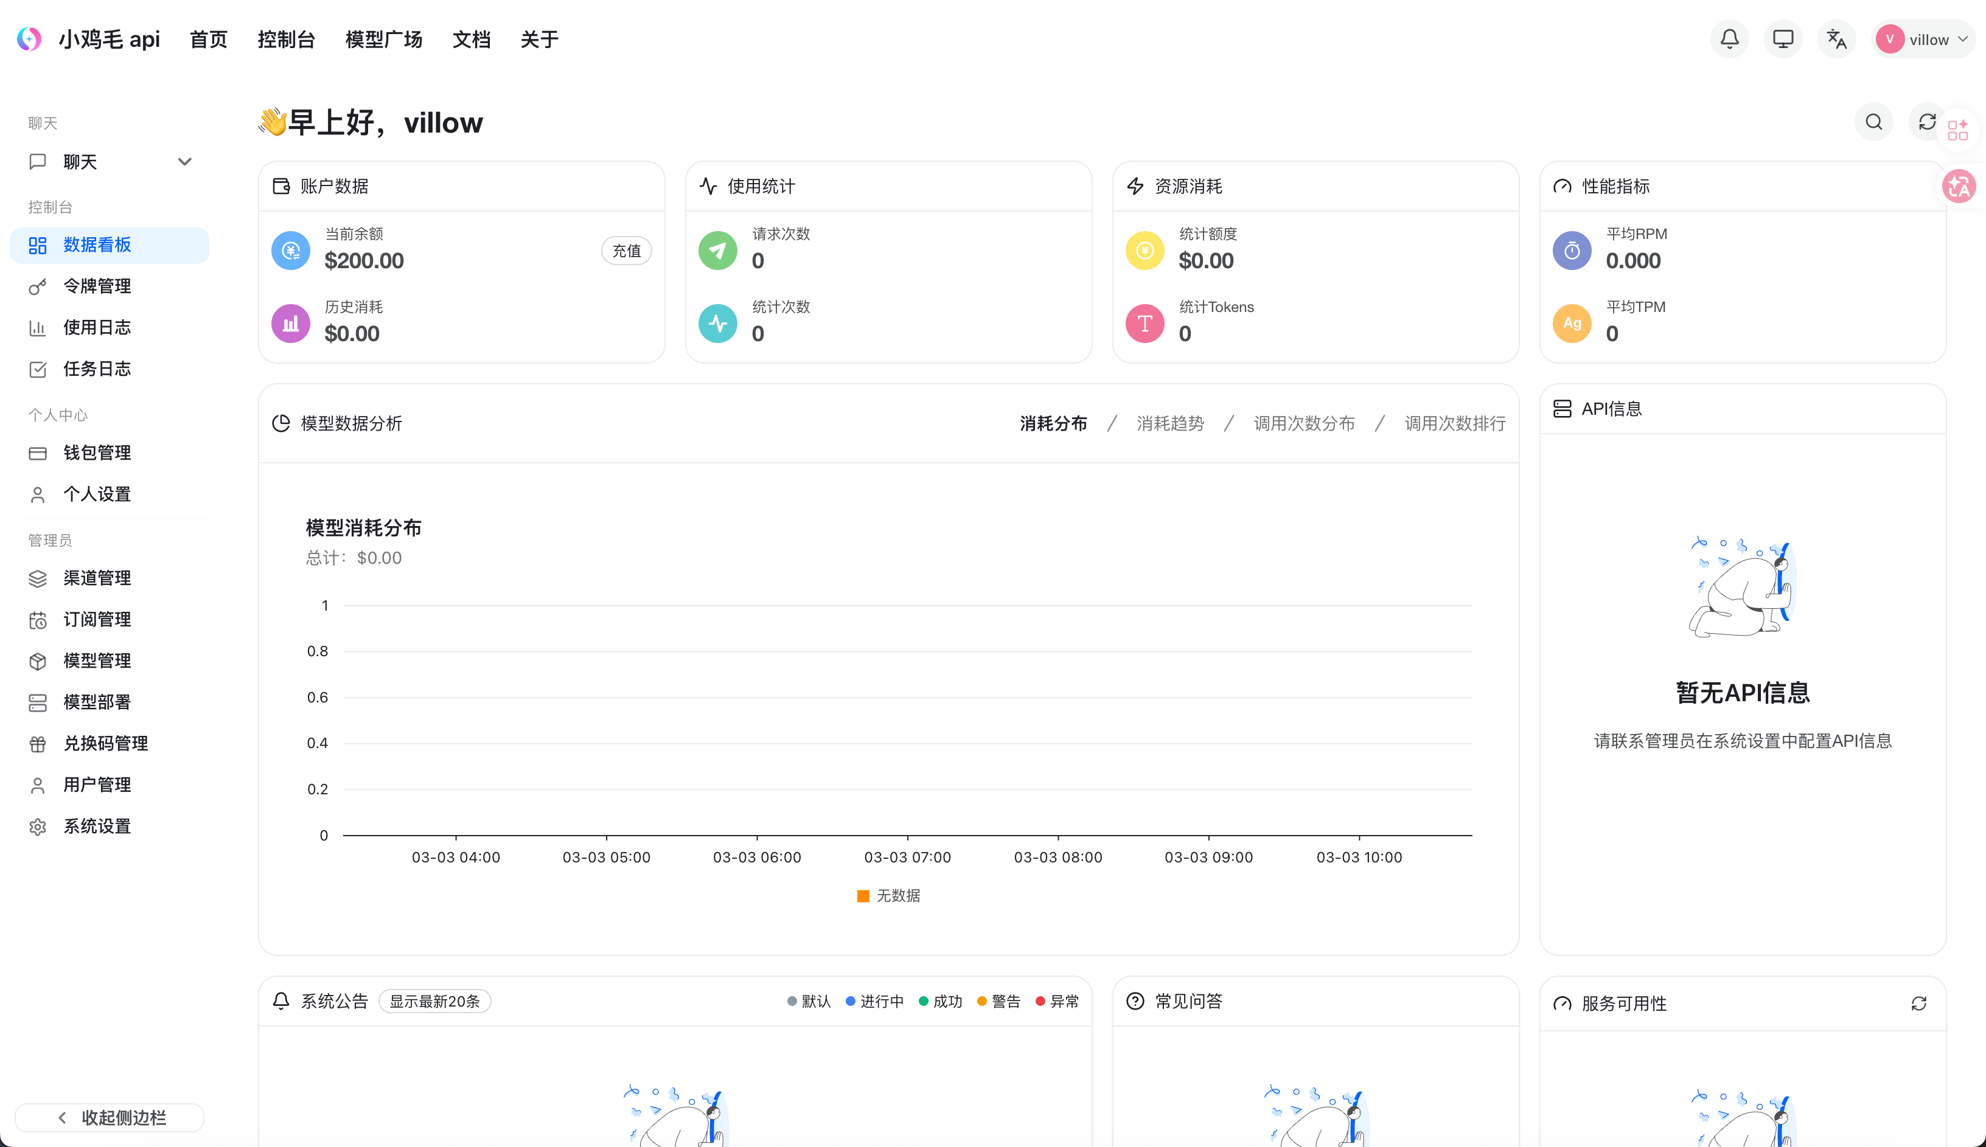Collapse the sidebar with 收起侧边栏
Screen dimensions: 1986x1147
click(x=110, y=1117)
